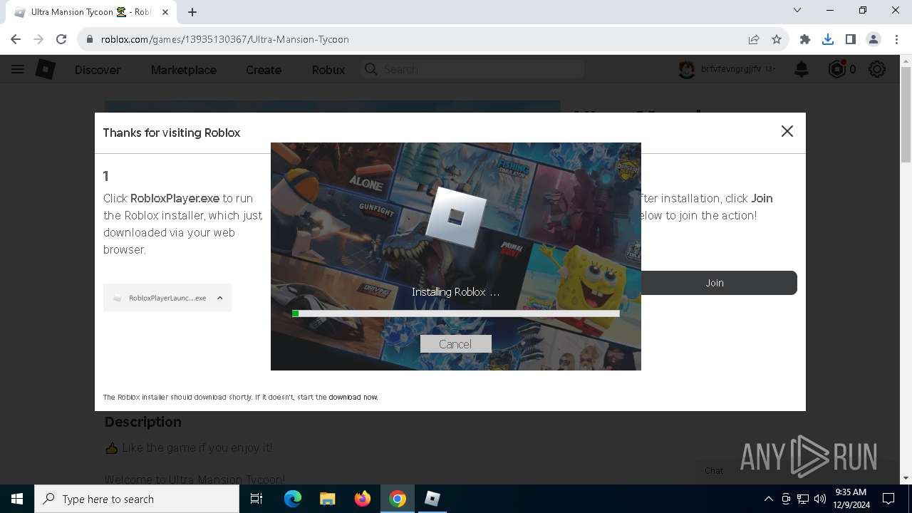Image resolution: width=912 pixels, height=513 pixels.
Task: Show hidden system tray icons
Action: click(768, 499)
